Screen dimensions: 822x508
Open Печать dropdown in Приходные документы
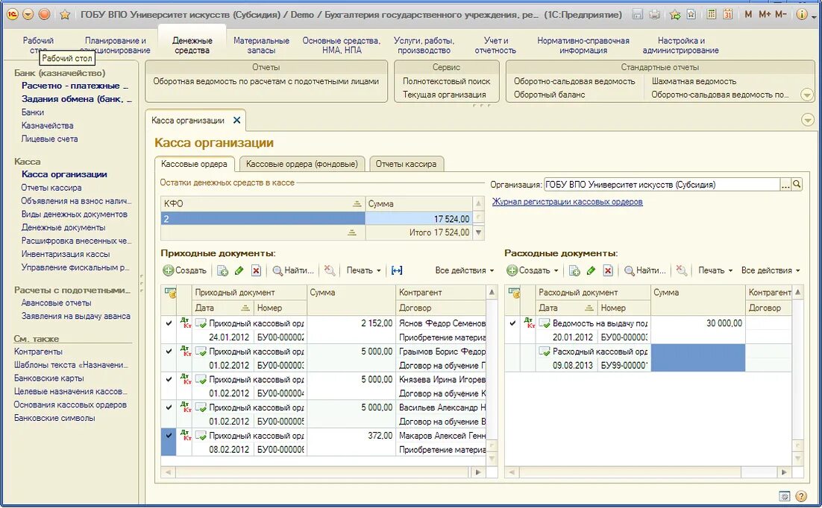pyautogui.click(x=363, y=270)
